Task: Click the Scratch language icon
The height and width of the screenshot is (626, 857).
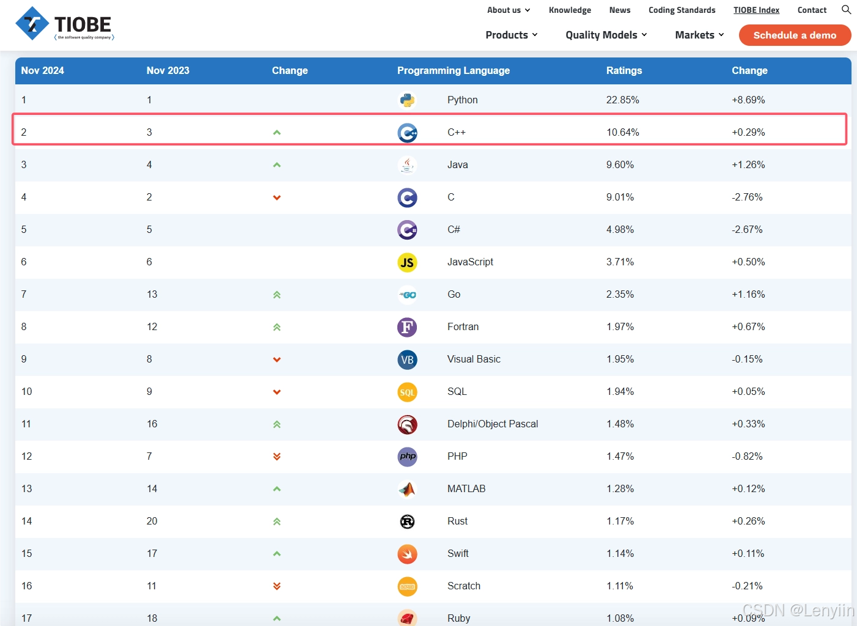Action: tap(407, 586)
